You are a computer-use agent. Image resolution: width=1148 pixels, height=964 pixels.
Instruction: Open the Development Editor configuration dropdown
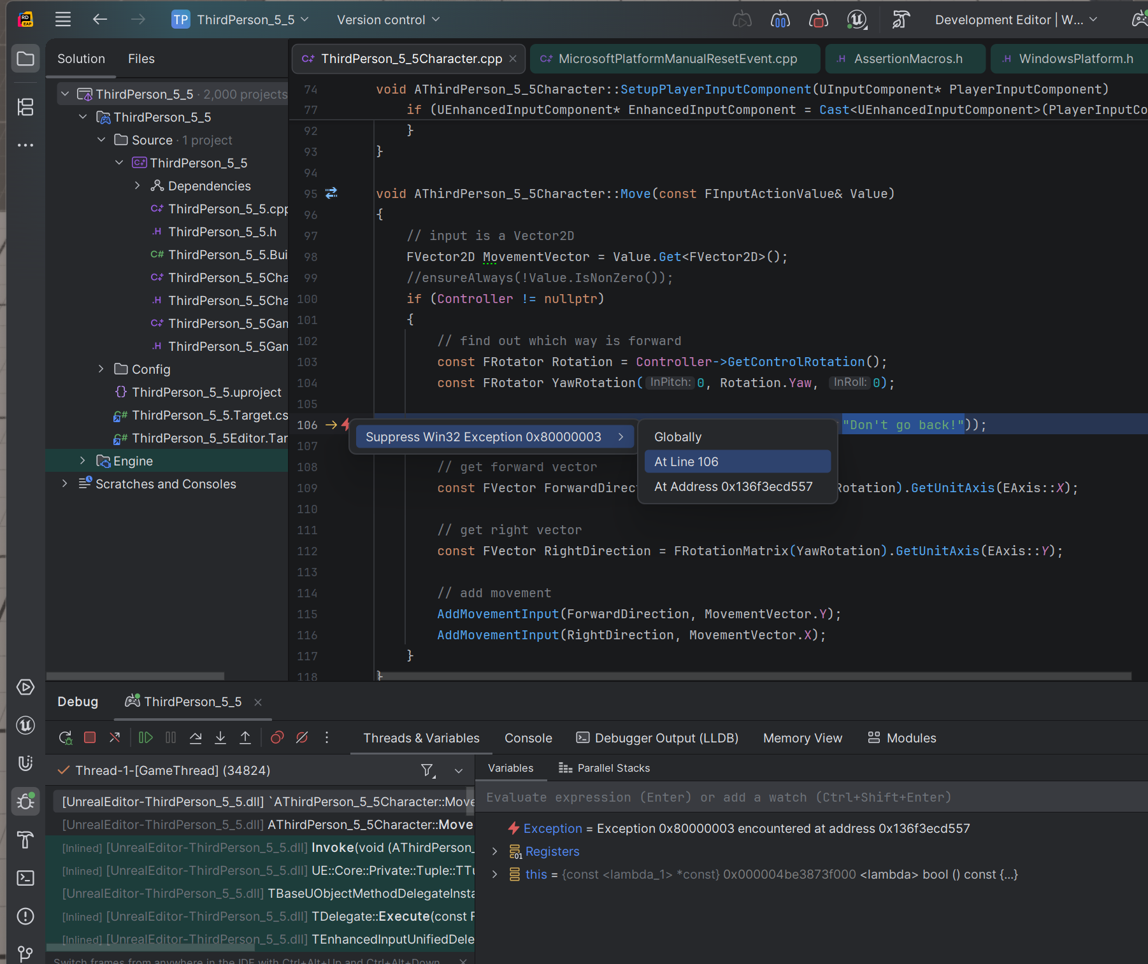[x=1016, y=20]
